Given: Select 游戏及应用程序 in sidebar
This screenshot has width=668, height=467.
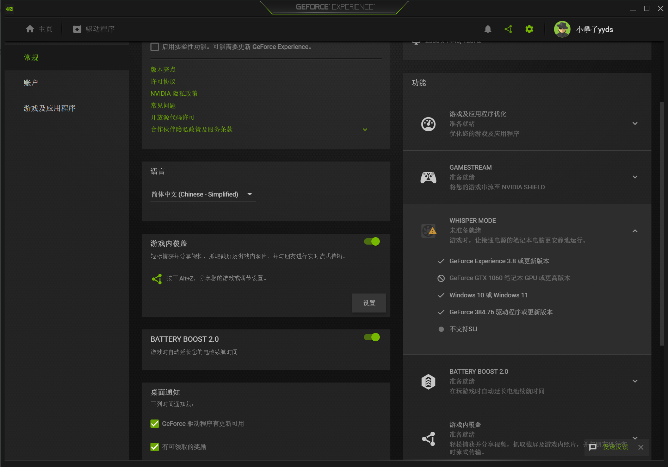Looking at the screenshot, I should click(50, 108).
